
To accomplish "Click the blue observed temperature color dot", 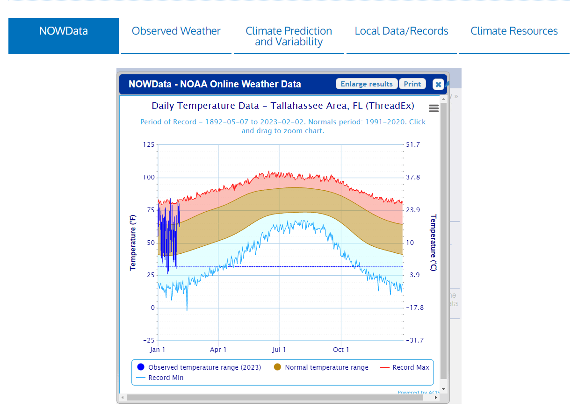I will [141, 367].
